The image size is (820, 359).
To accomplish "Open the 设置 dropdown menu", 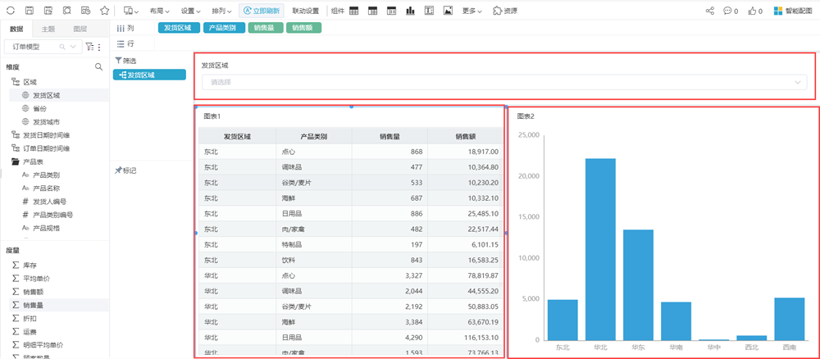I will click(x=191, y=11).
